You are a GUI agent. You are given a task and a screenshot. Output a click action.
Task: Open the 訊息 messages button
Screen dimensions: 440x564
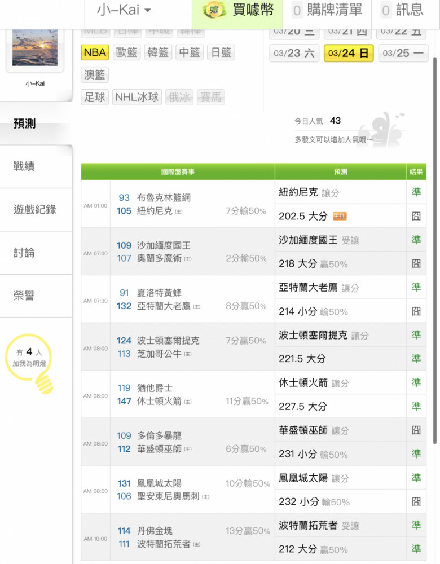[403, 10]
